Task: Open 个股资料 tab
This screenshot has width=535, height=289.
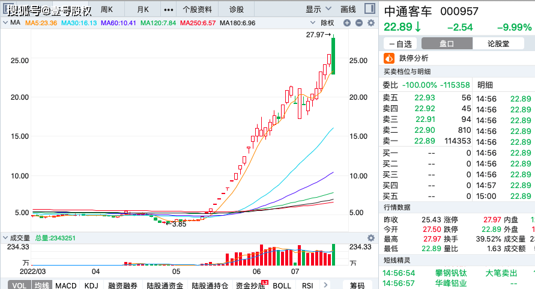Action: tap(197, 9)
